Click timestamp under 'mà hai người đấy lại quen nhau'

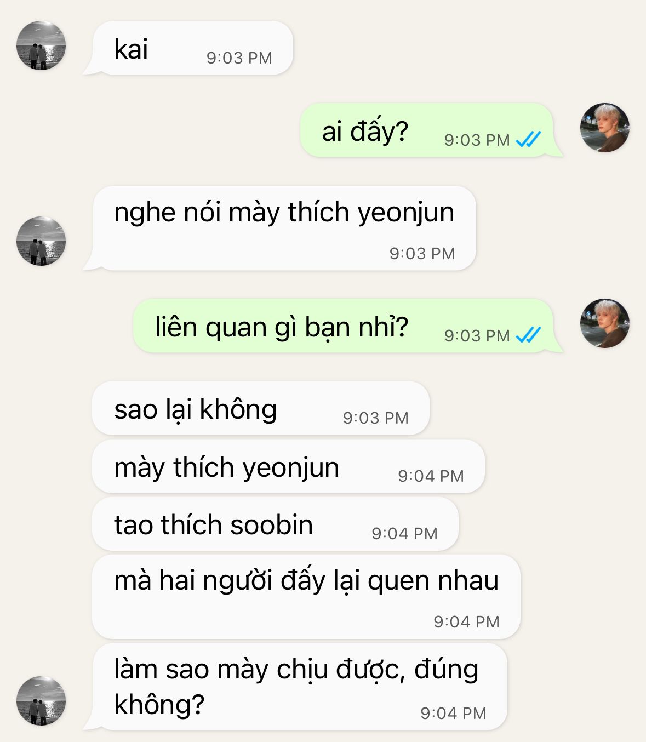point(467,622)
